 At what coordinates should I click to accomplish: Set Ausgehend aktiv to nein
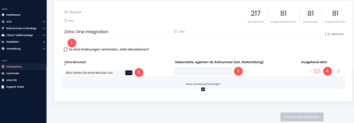pos(317,71)
